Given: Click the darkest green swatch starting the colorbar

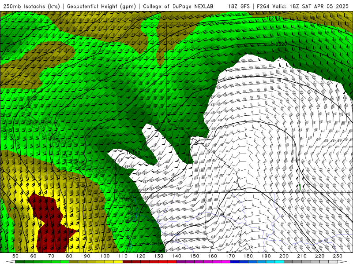Looking at the screenshot, I should point(20,262).
